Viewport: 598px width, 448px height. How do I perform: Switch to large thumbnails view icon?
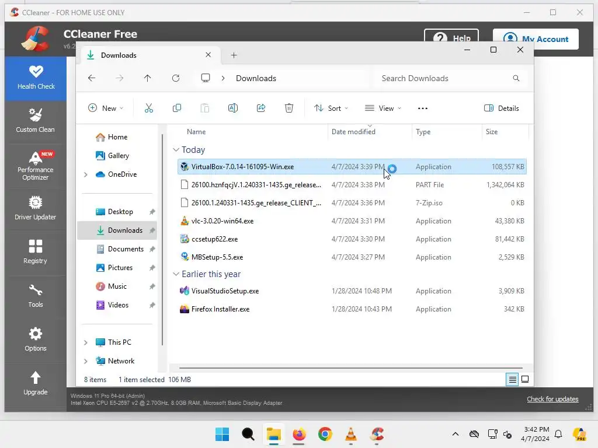[525, 379]
